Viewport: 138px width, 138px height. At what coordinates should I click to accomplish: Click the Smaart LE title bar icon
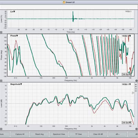click(64, 2)
